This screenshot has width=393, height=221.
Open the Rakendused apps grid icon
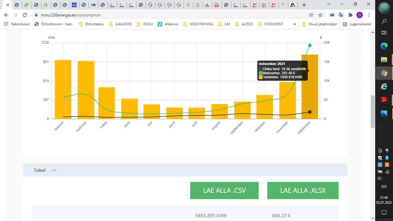click(6, 24)
